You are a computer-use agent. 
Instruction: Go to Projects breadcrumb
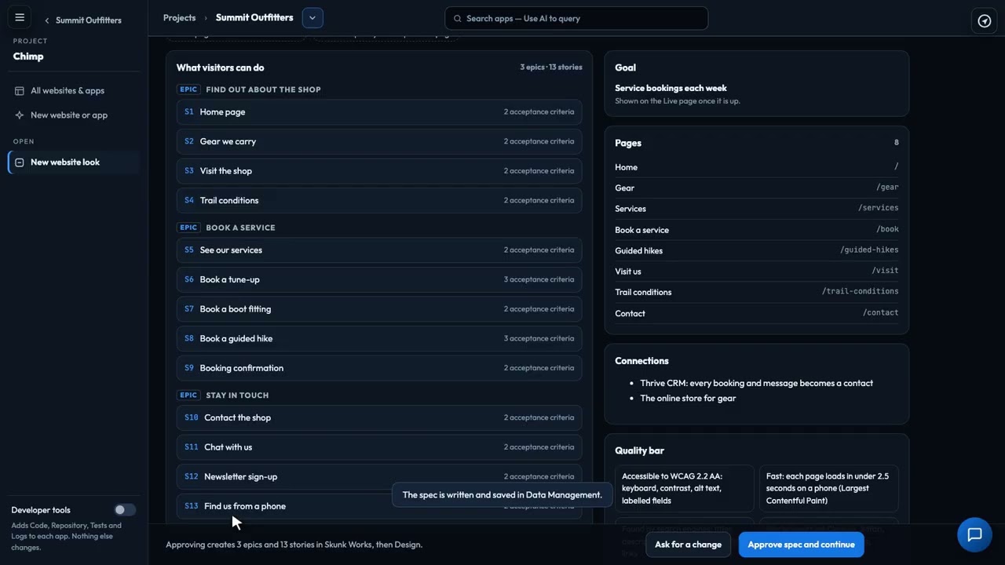click(x=180, y=17)
